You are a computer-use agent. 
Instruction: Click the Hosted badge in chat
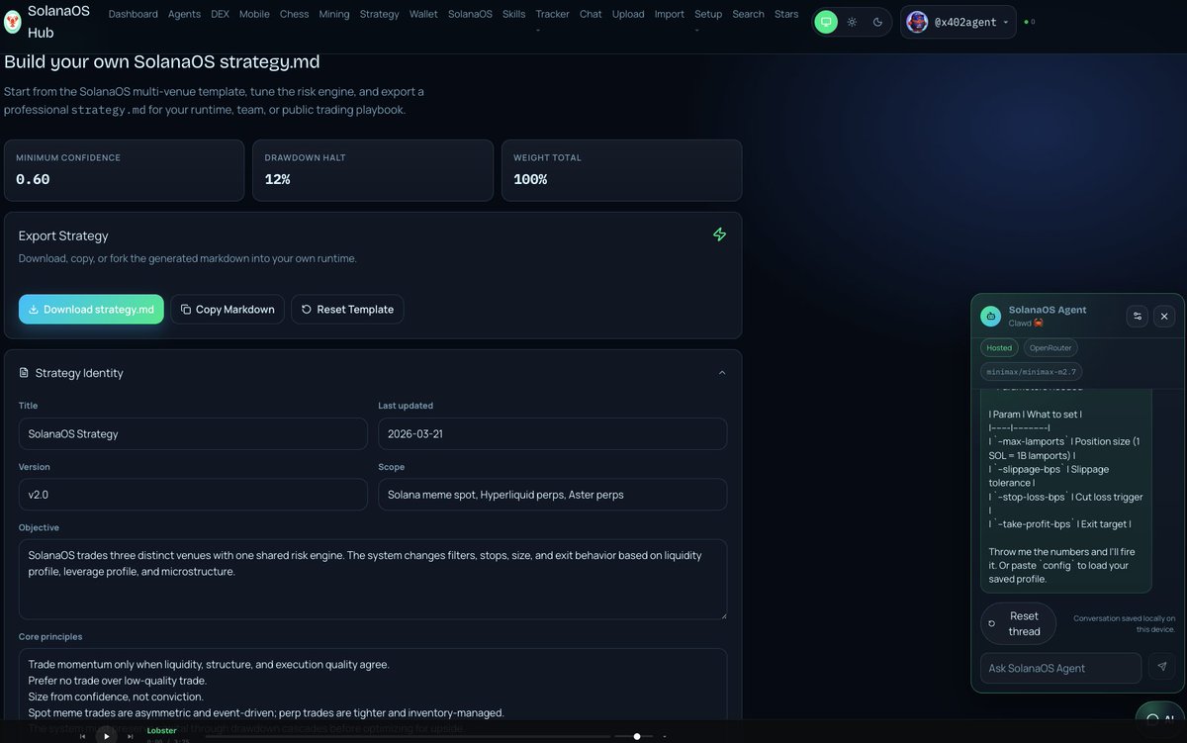tap(999, 348)
